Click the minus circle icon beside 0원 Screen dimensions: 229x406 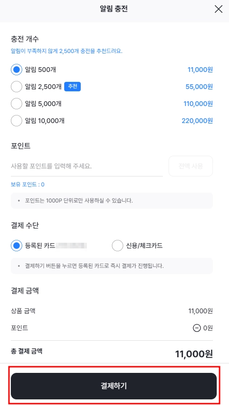tap(197, 328)
